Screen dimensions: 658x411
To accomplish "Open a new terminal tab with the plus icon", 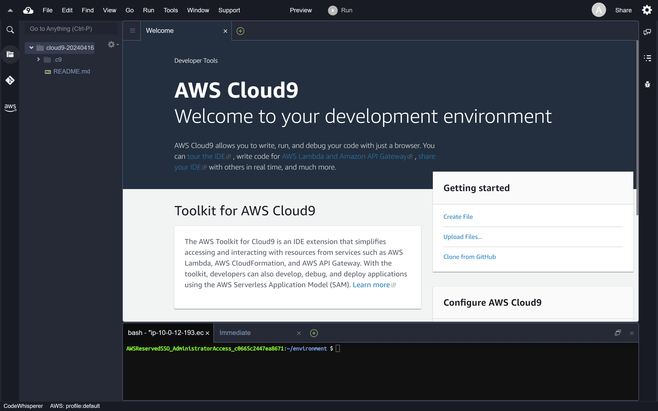I will (314, 333).
